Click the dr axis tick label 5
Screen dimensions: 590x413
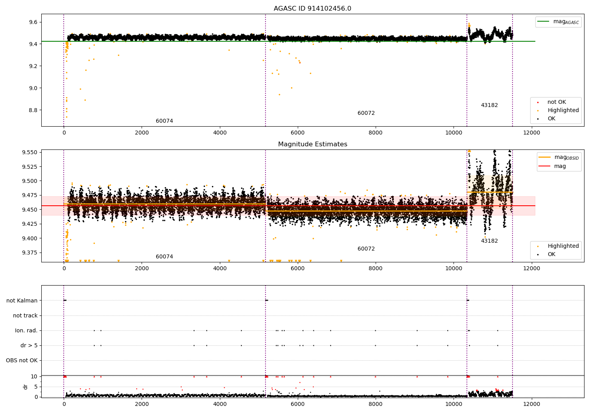pos(36,387)
